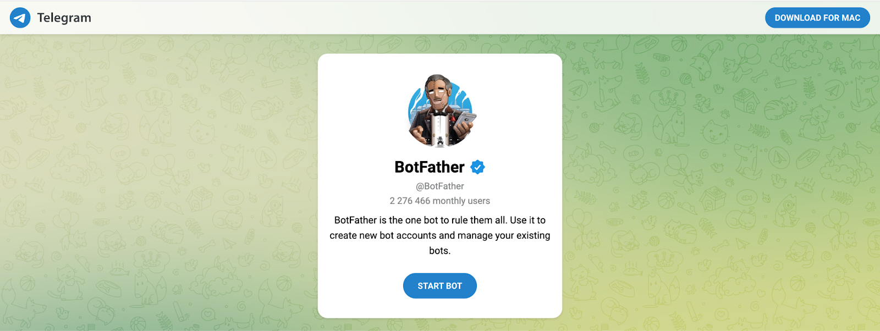Click the 2 276 466 user count
Image resolution: width=880 pixels, height=331 pixels.
click(410, 201)
